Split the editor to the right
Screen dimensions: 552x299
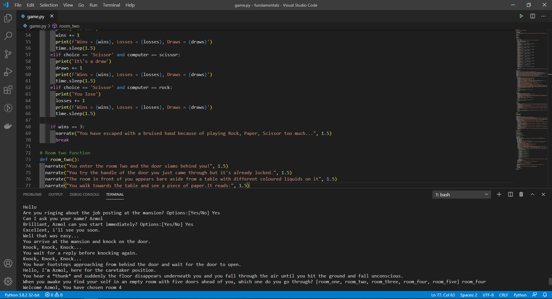tap(532, 16)
